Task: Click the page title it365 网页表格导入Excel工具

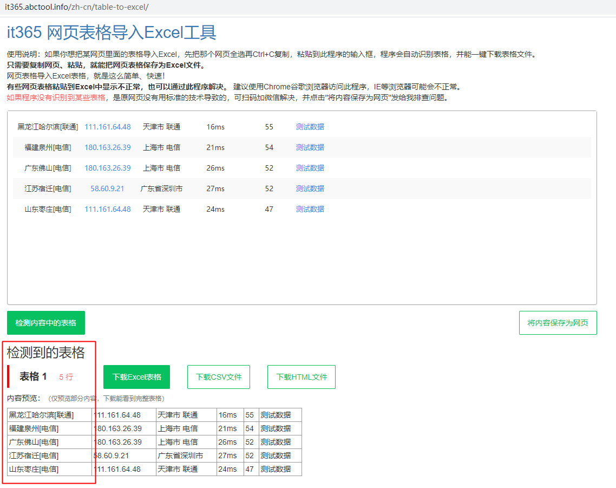Action: point(111,33)
